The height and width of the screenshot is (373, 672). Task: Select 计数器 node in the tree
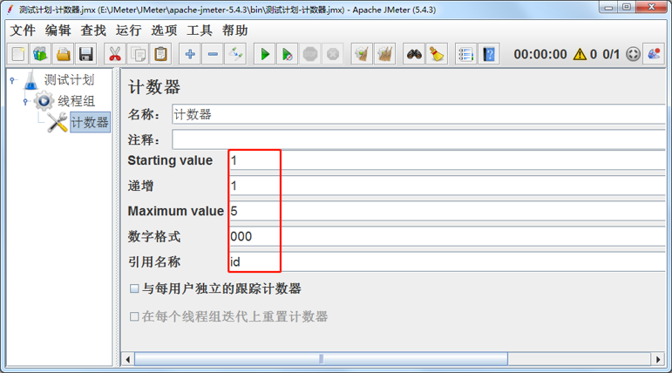click(90, 123)
